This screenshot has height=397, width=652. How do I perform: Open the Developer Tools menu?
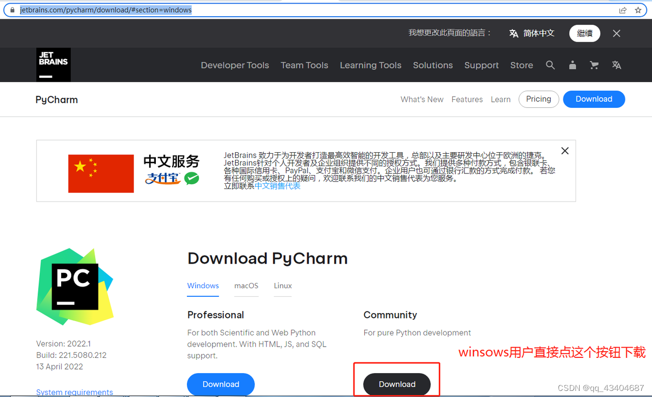pyautogui.click(x=235, y=65)
